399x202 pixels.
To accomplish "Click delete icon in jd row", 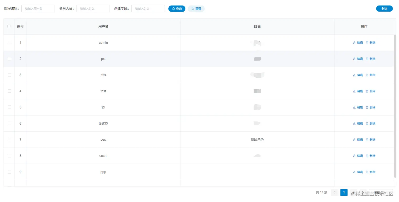I will 367,107.
